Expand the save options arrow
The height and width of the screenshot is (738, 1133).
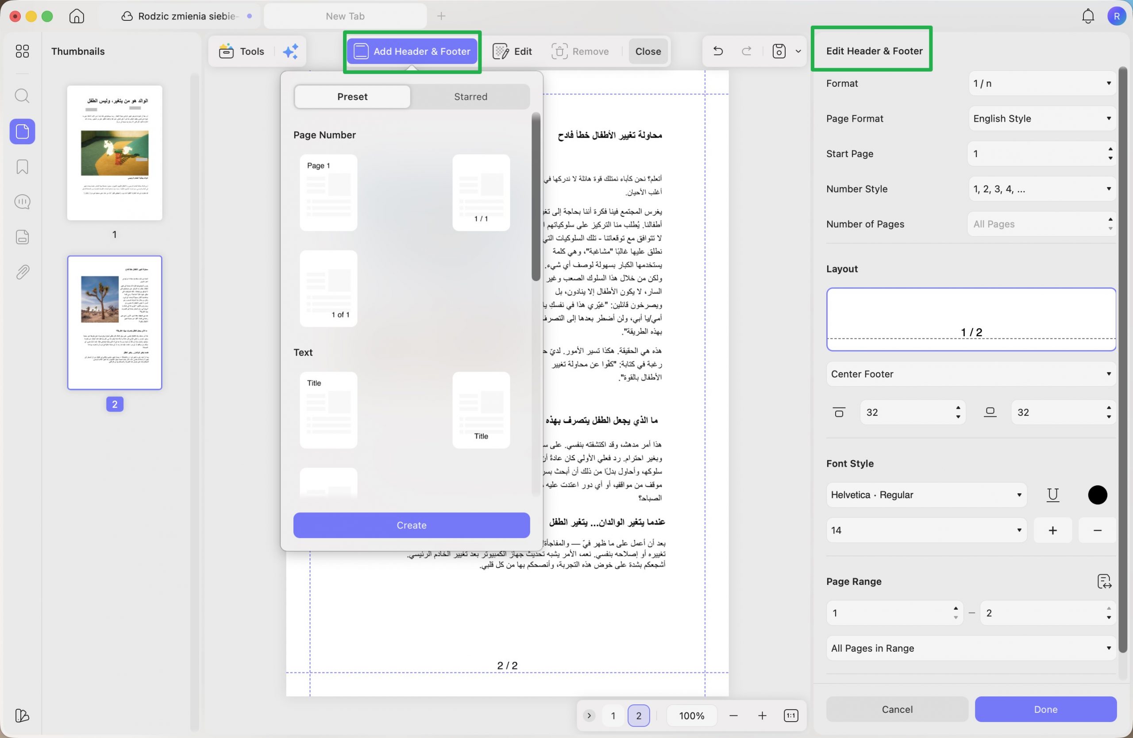click(798, 51)
